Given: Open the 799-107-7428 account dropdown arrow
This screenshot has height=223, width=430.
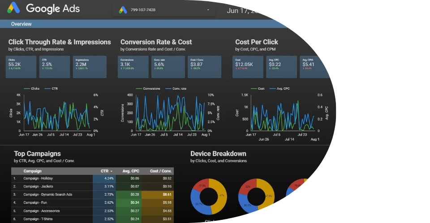Looking at the screenshot, I should (208, 10).
